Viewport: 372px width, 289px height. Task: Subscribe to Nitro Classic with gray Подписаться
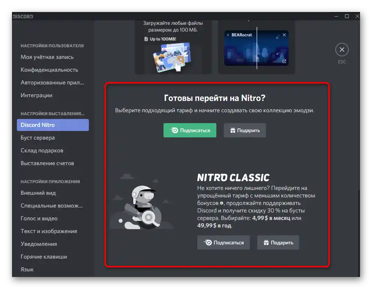[223, 242]
